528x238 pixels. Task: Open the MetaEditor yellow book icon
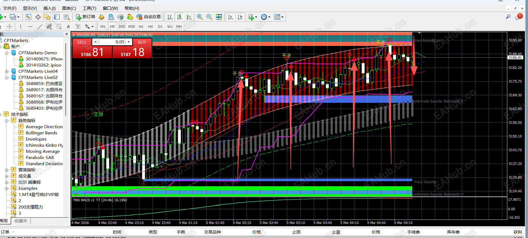101,17
